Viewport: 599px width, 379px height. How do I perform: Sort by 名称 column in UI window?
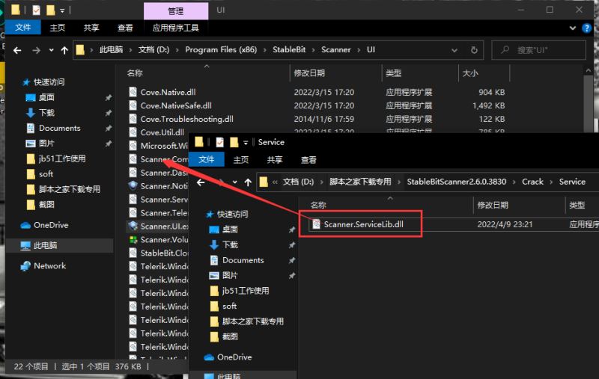click(135, 73)
